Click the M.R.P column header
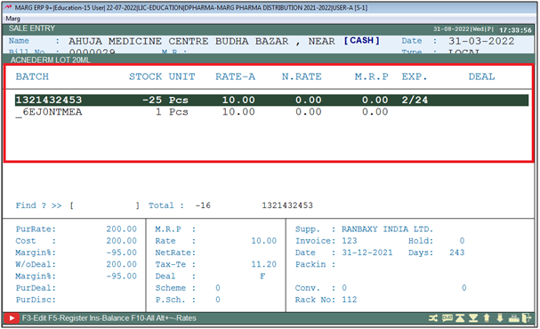 click(371, 76)
